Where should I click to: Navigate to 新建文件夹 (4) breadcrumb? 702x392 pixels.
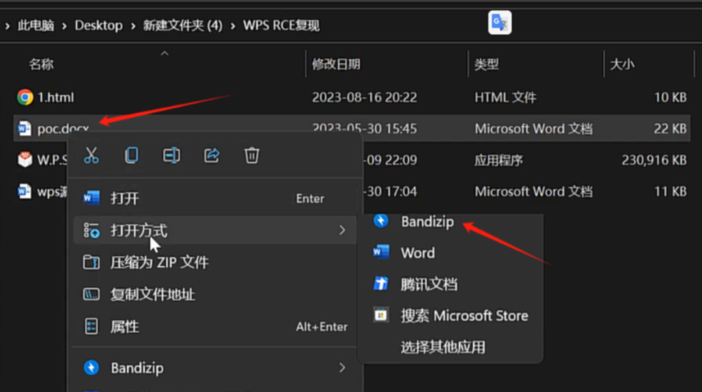tap(182, 25)
